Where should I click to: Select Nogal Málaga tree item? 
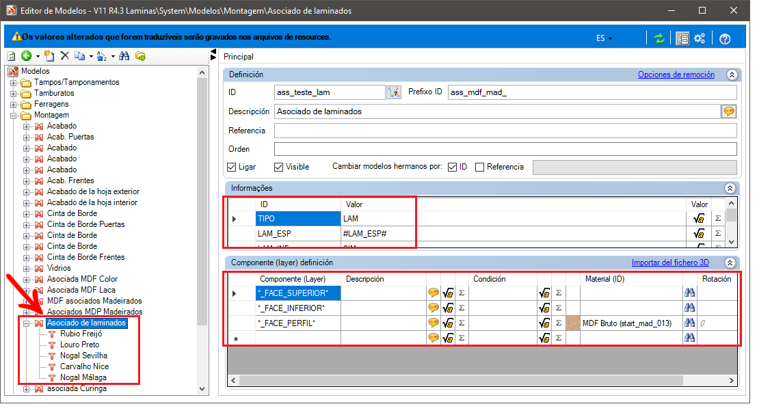click(83, 378)
